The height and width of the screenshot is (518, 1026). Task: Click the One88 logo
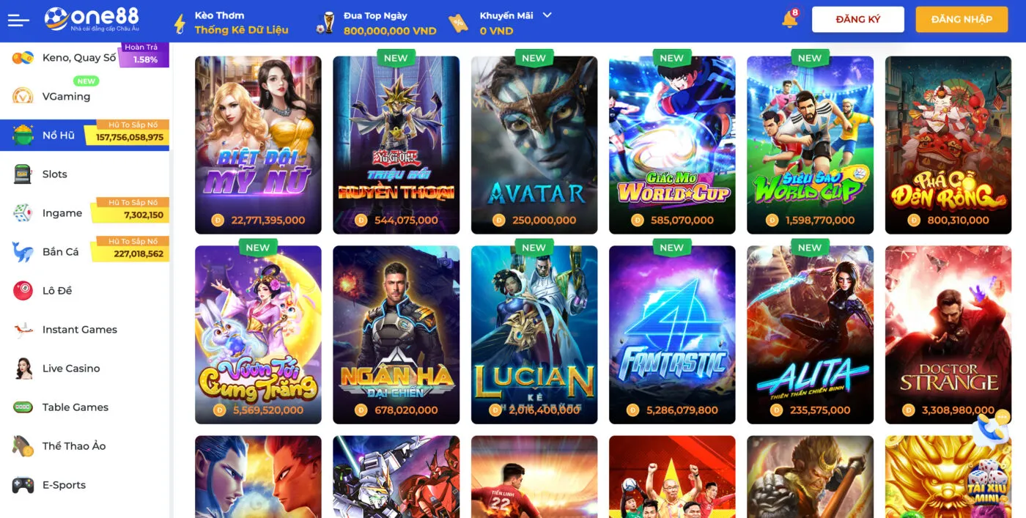[92, 19]
